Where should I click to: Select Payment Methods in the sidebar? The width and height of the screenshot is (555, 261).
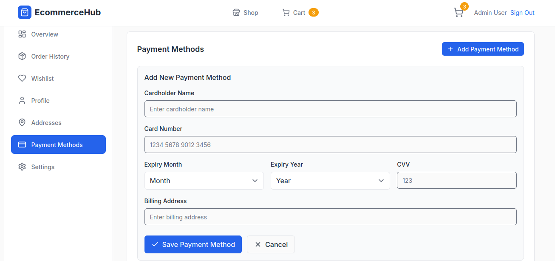58,145
